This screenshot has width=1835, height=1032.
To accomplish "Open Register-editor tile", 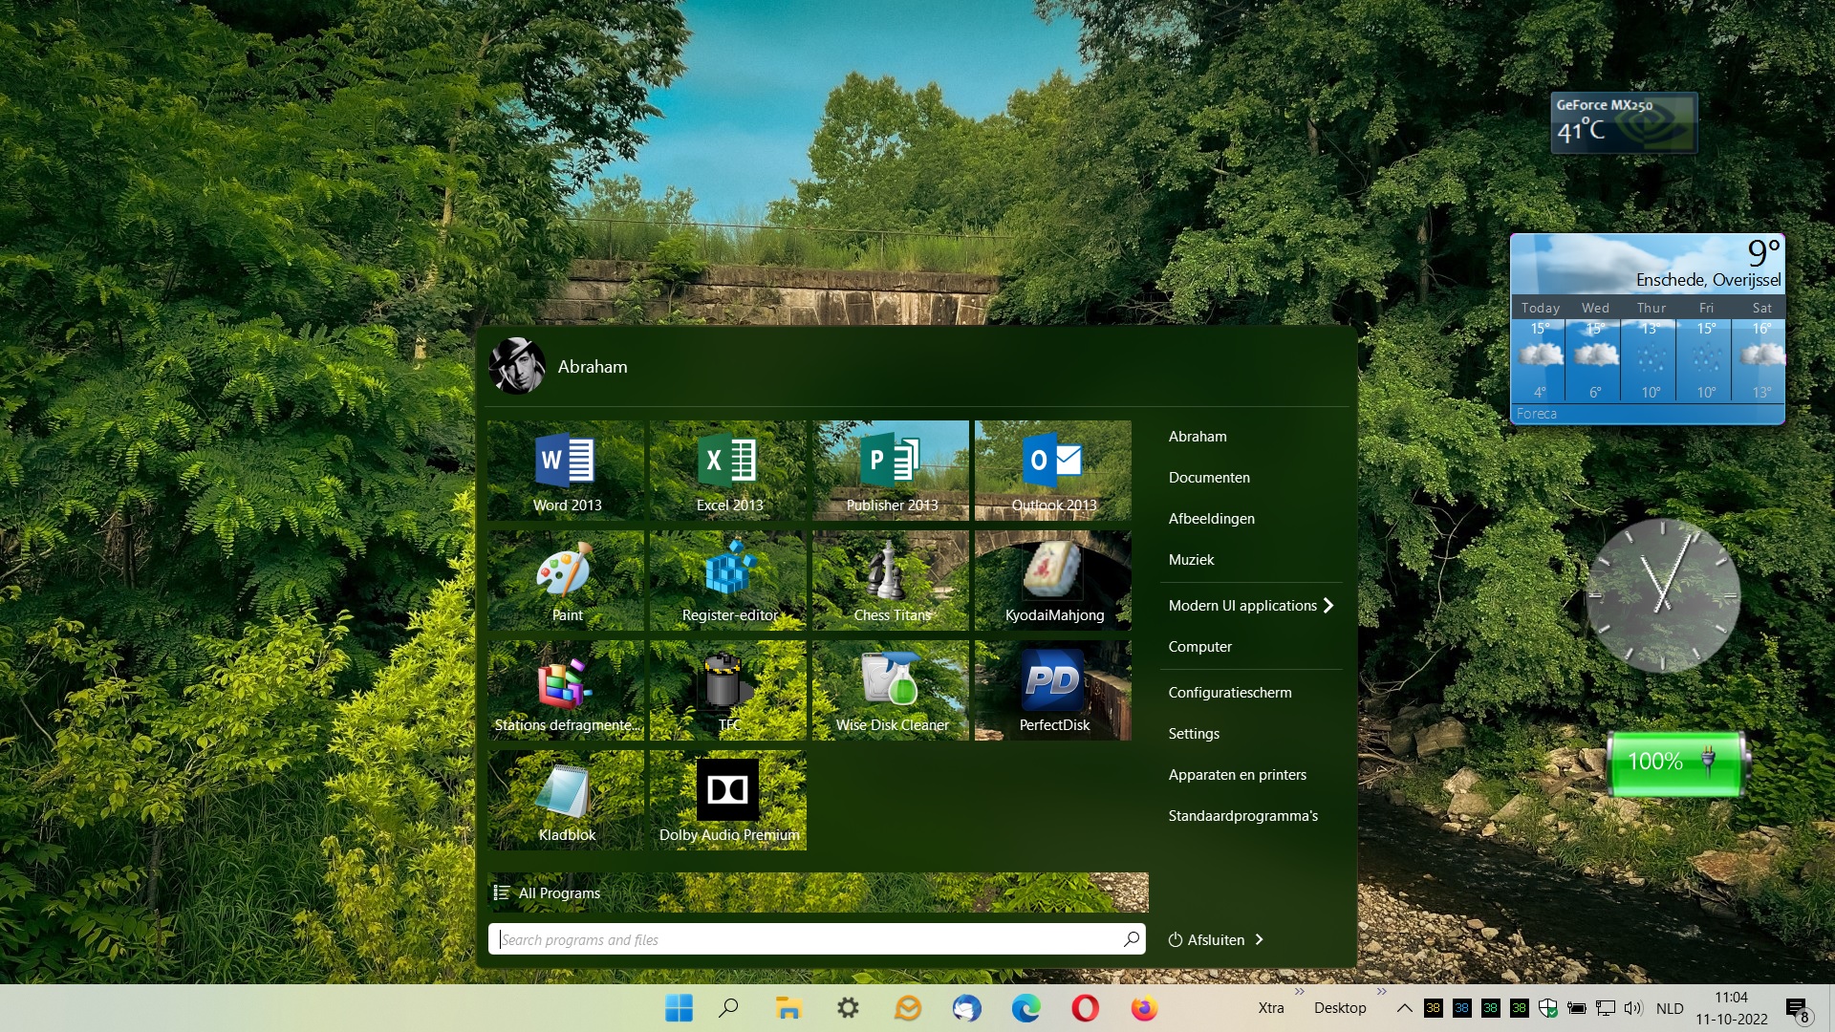I will pyautogui.click(x=729, y=580).
